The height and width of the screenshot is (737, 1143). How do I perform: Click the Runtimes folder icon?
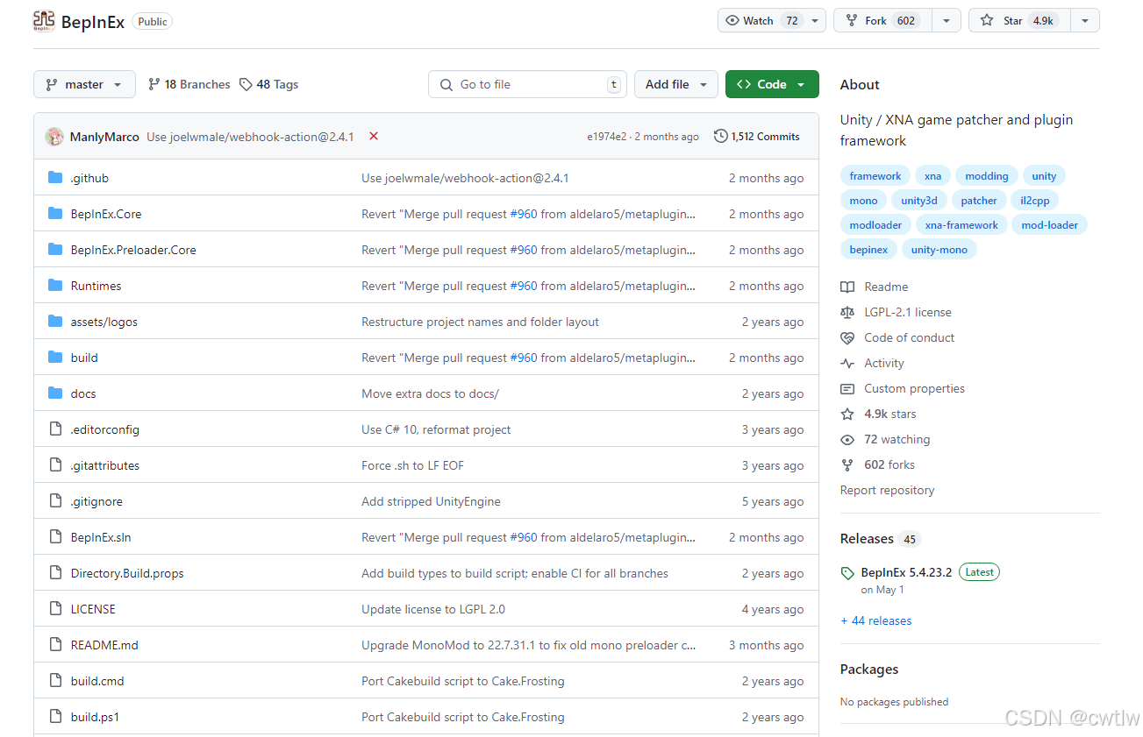[x=55, y=286]
